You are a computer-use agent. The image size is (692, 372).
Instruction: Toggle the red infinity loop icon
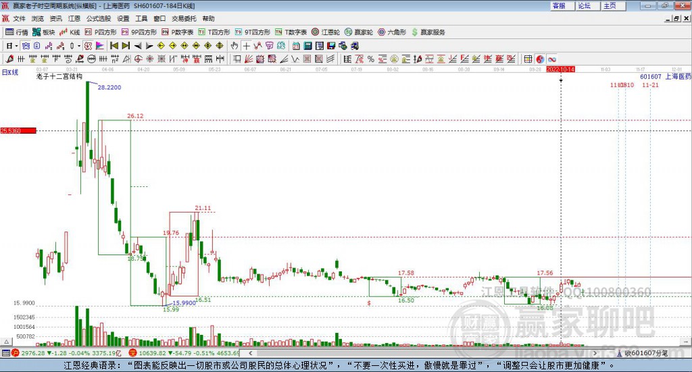pyautogui.click(x=551, y=59)
